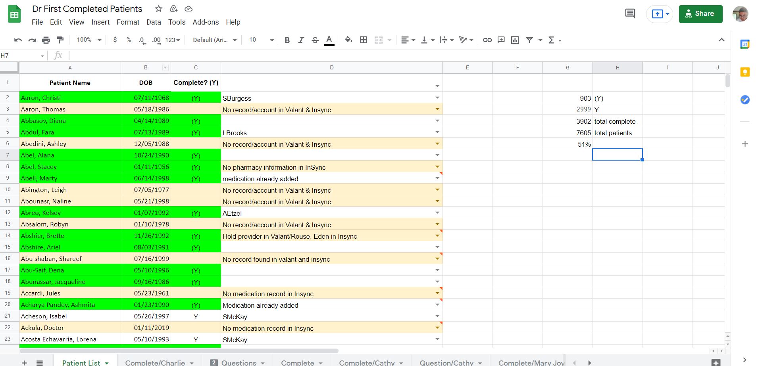Redo the last undone action

pyautogui.click(x=32, y=40)
